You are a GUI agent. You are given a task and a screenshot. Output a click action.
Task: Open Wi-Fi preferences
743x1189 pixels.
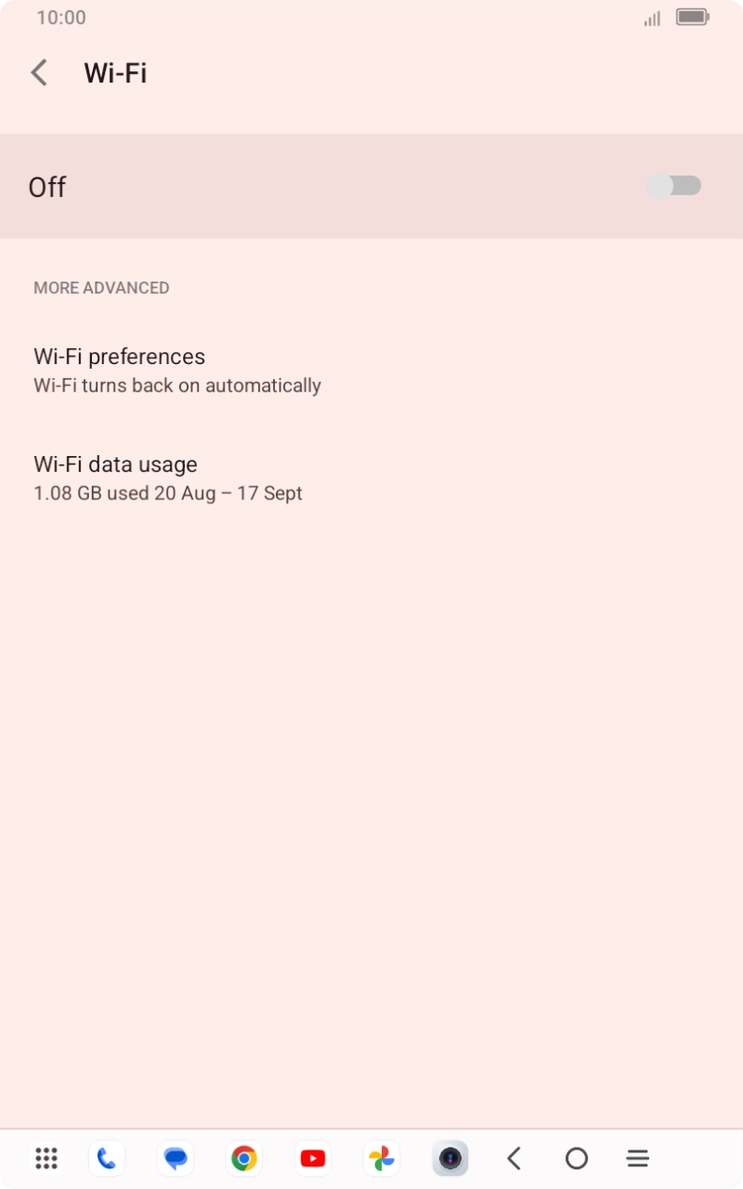(177, 370)
